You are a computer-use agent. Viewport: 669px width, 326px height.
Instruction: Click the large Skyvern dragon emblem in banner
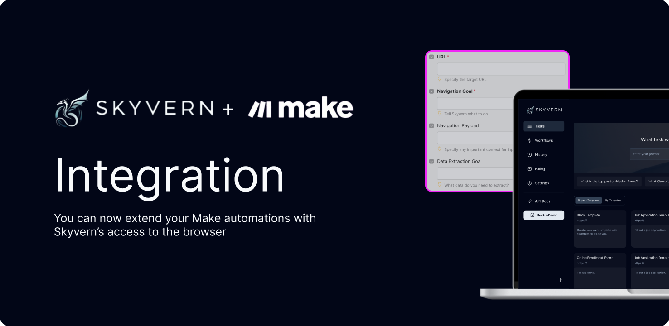point(72,108)
